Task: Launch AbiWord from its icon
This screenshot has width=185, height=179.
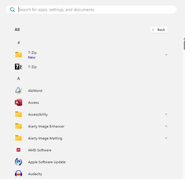Action: pyautogui.click(x=18, y=91)
